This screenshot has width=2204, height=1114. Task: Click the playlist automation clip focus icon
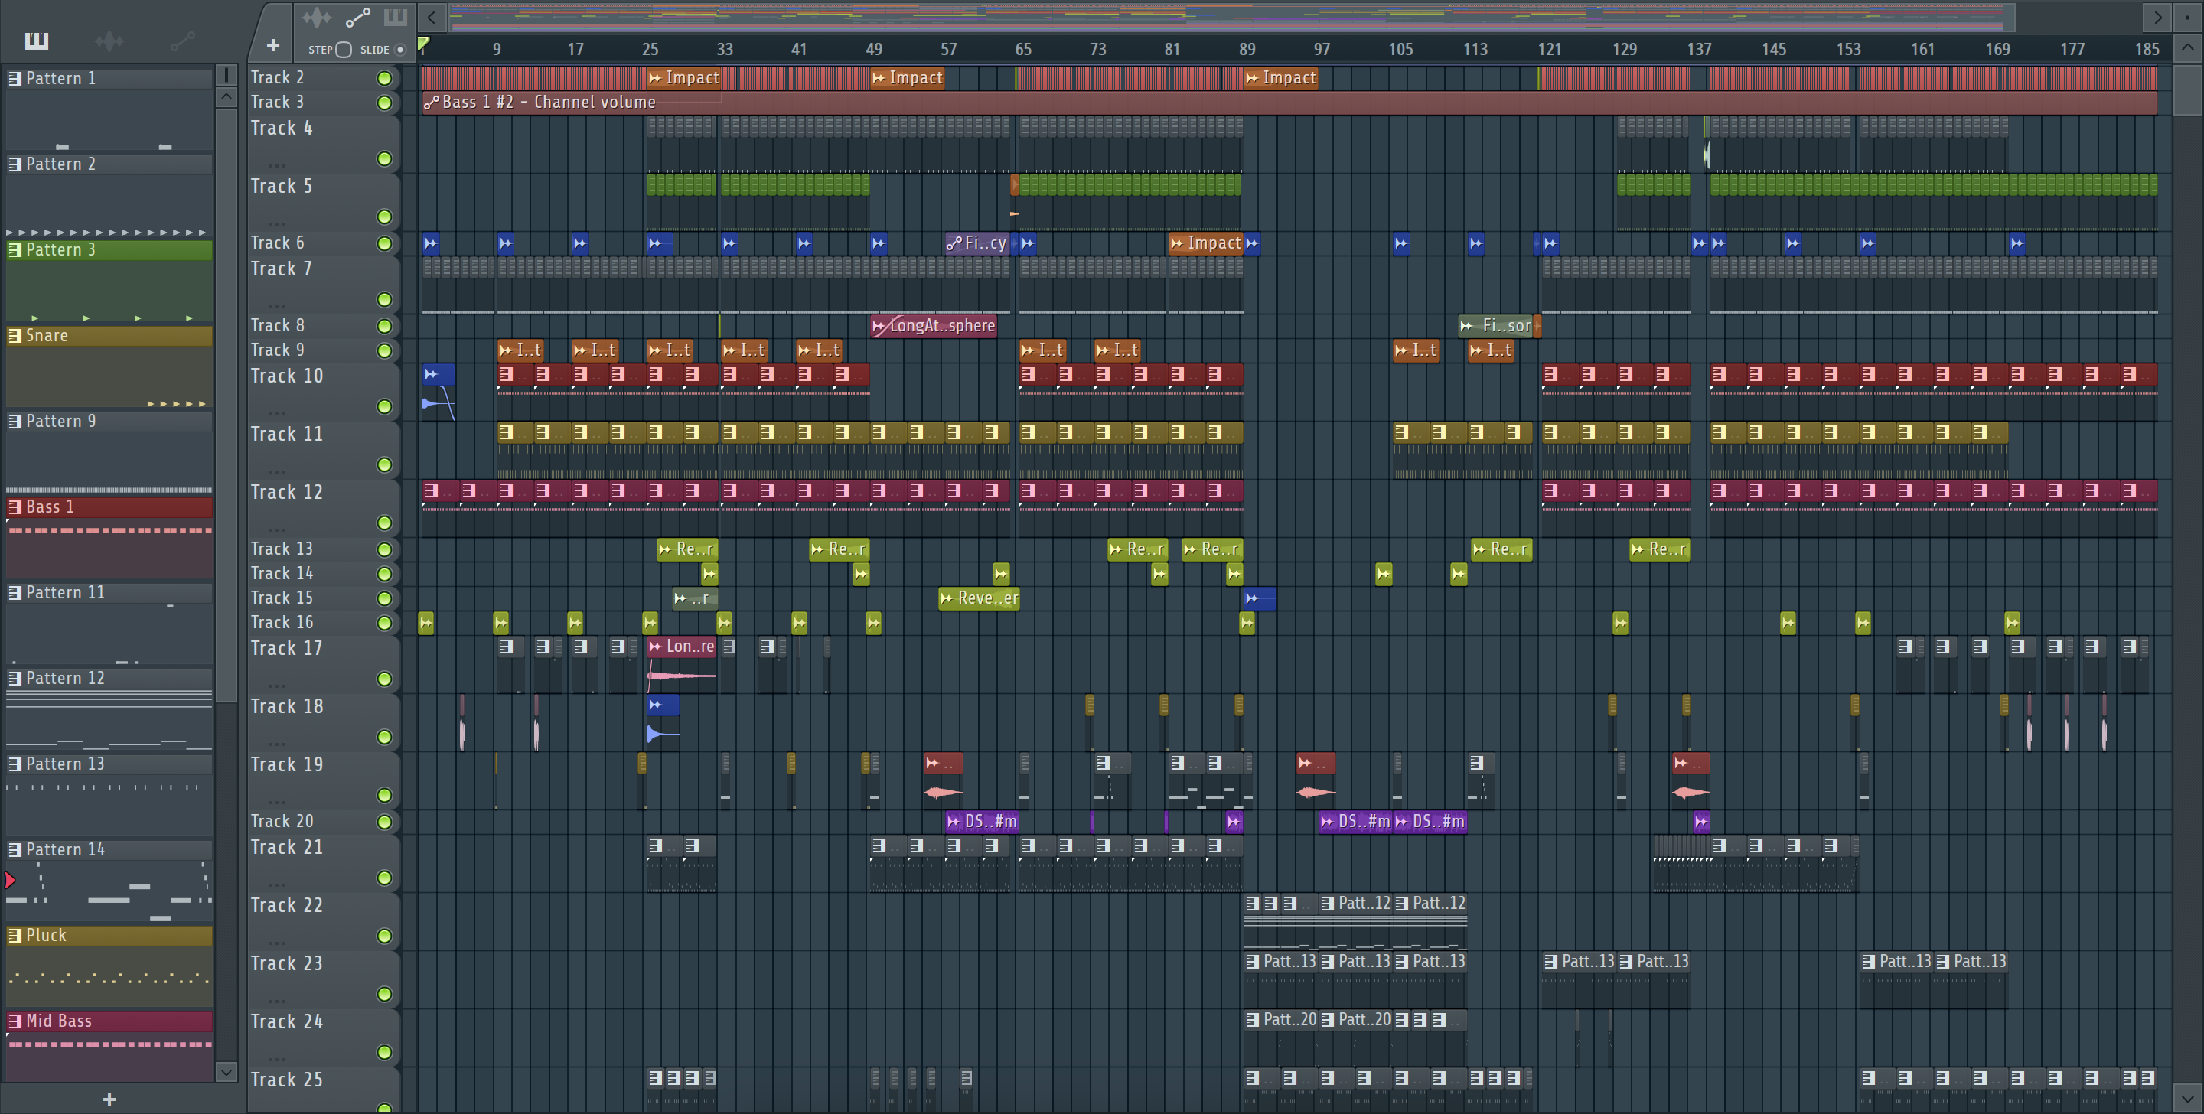point(357,17)
